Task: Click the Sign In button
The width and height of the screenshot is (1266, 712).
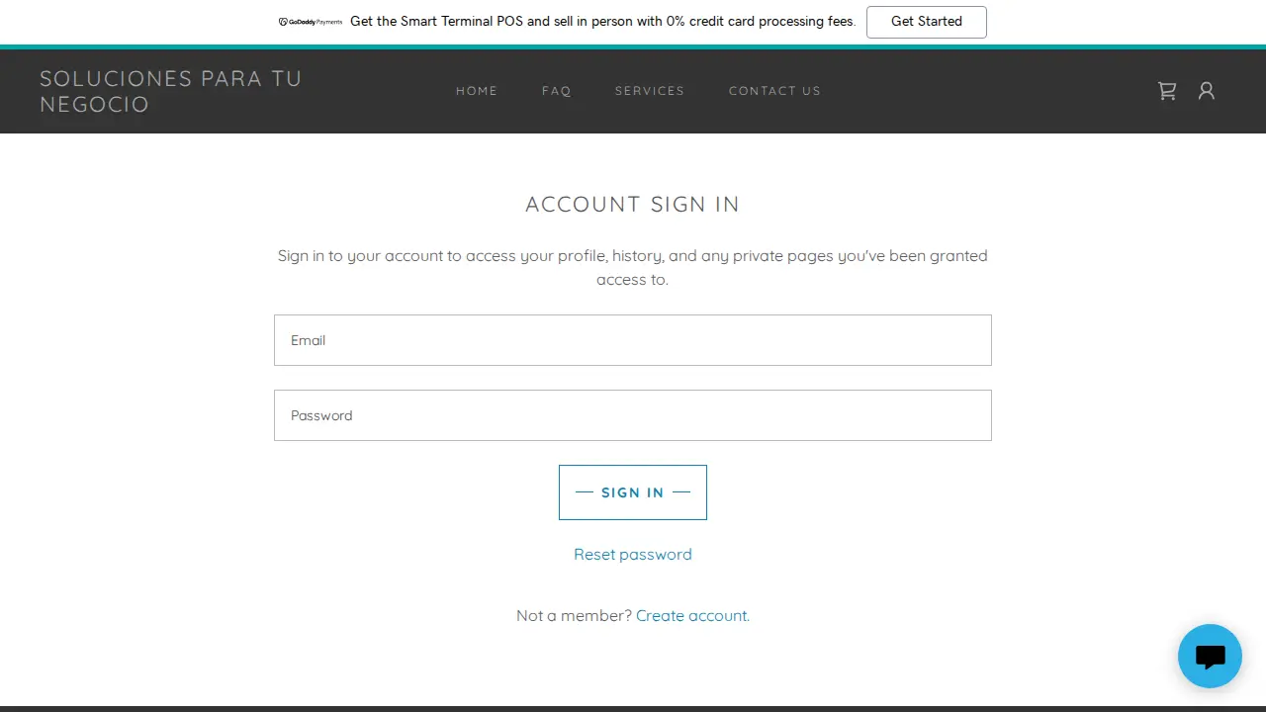Action: point(633,492)
